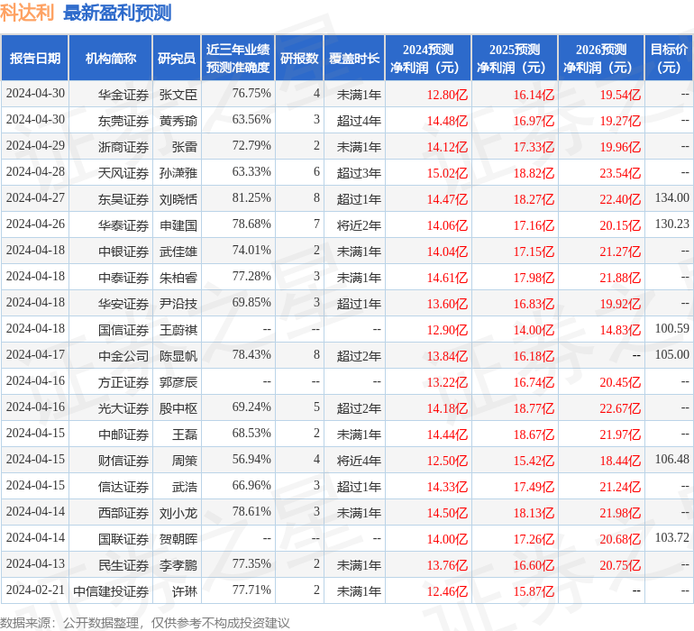Click the 15.02亿 2024 profit forecast

(x=447, y=173)
